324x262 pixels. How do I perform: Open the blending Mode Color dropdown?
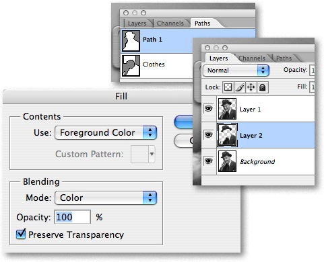(x=106, y=198)
